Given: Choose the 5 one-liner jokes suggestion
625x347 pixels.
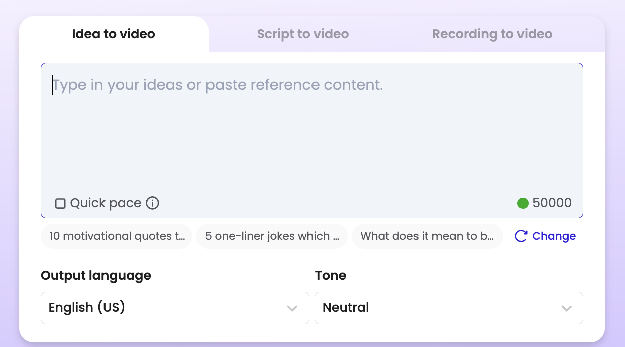Looking at the screenshot, I should [x=272, y=236].
